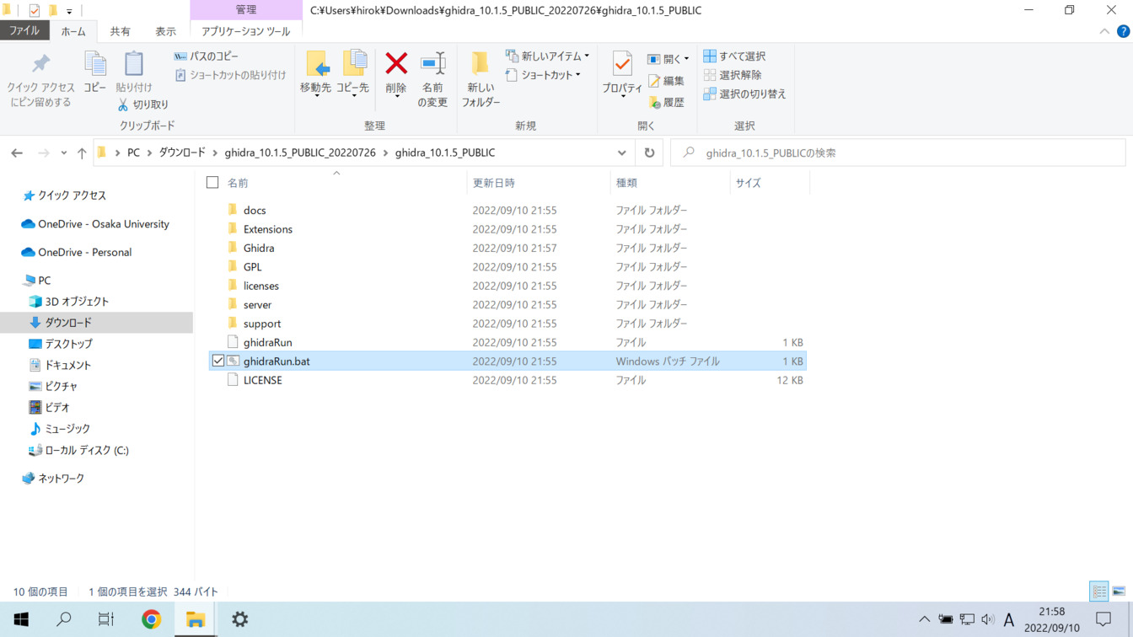Show file History
This screenshot has width=1133, height=637.
tap(666, 102)
